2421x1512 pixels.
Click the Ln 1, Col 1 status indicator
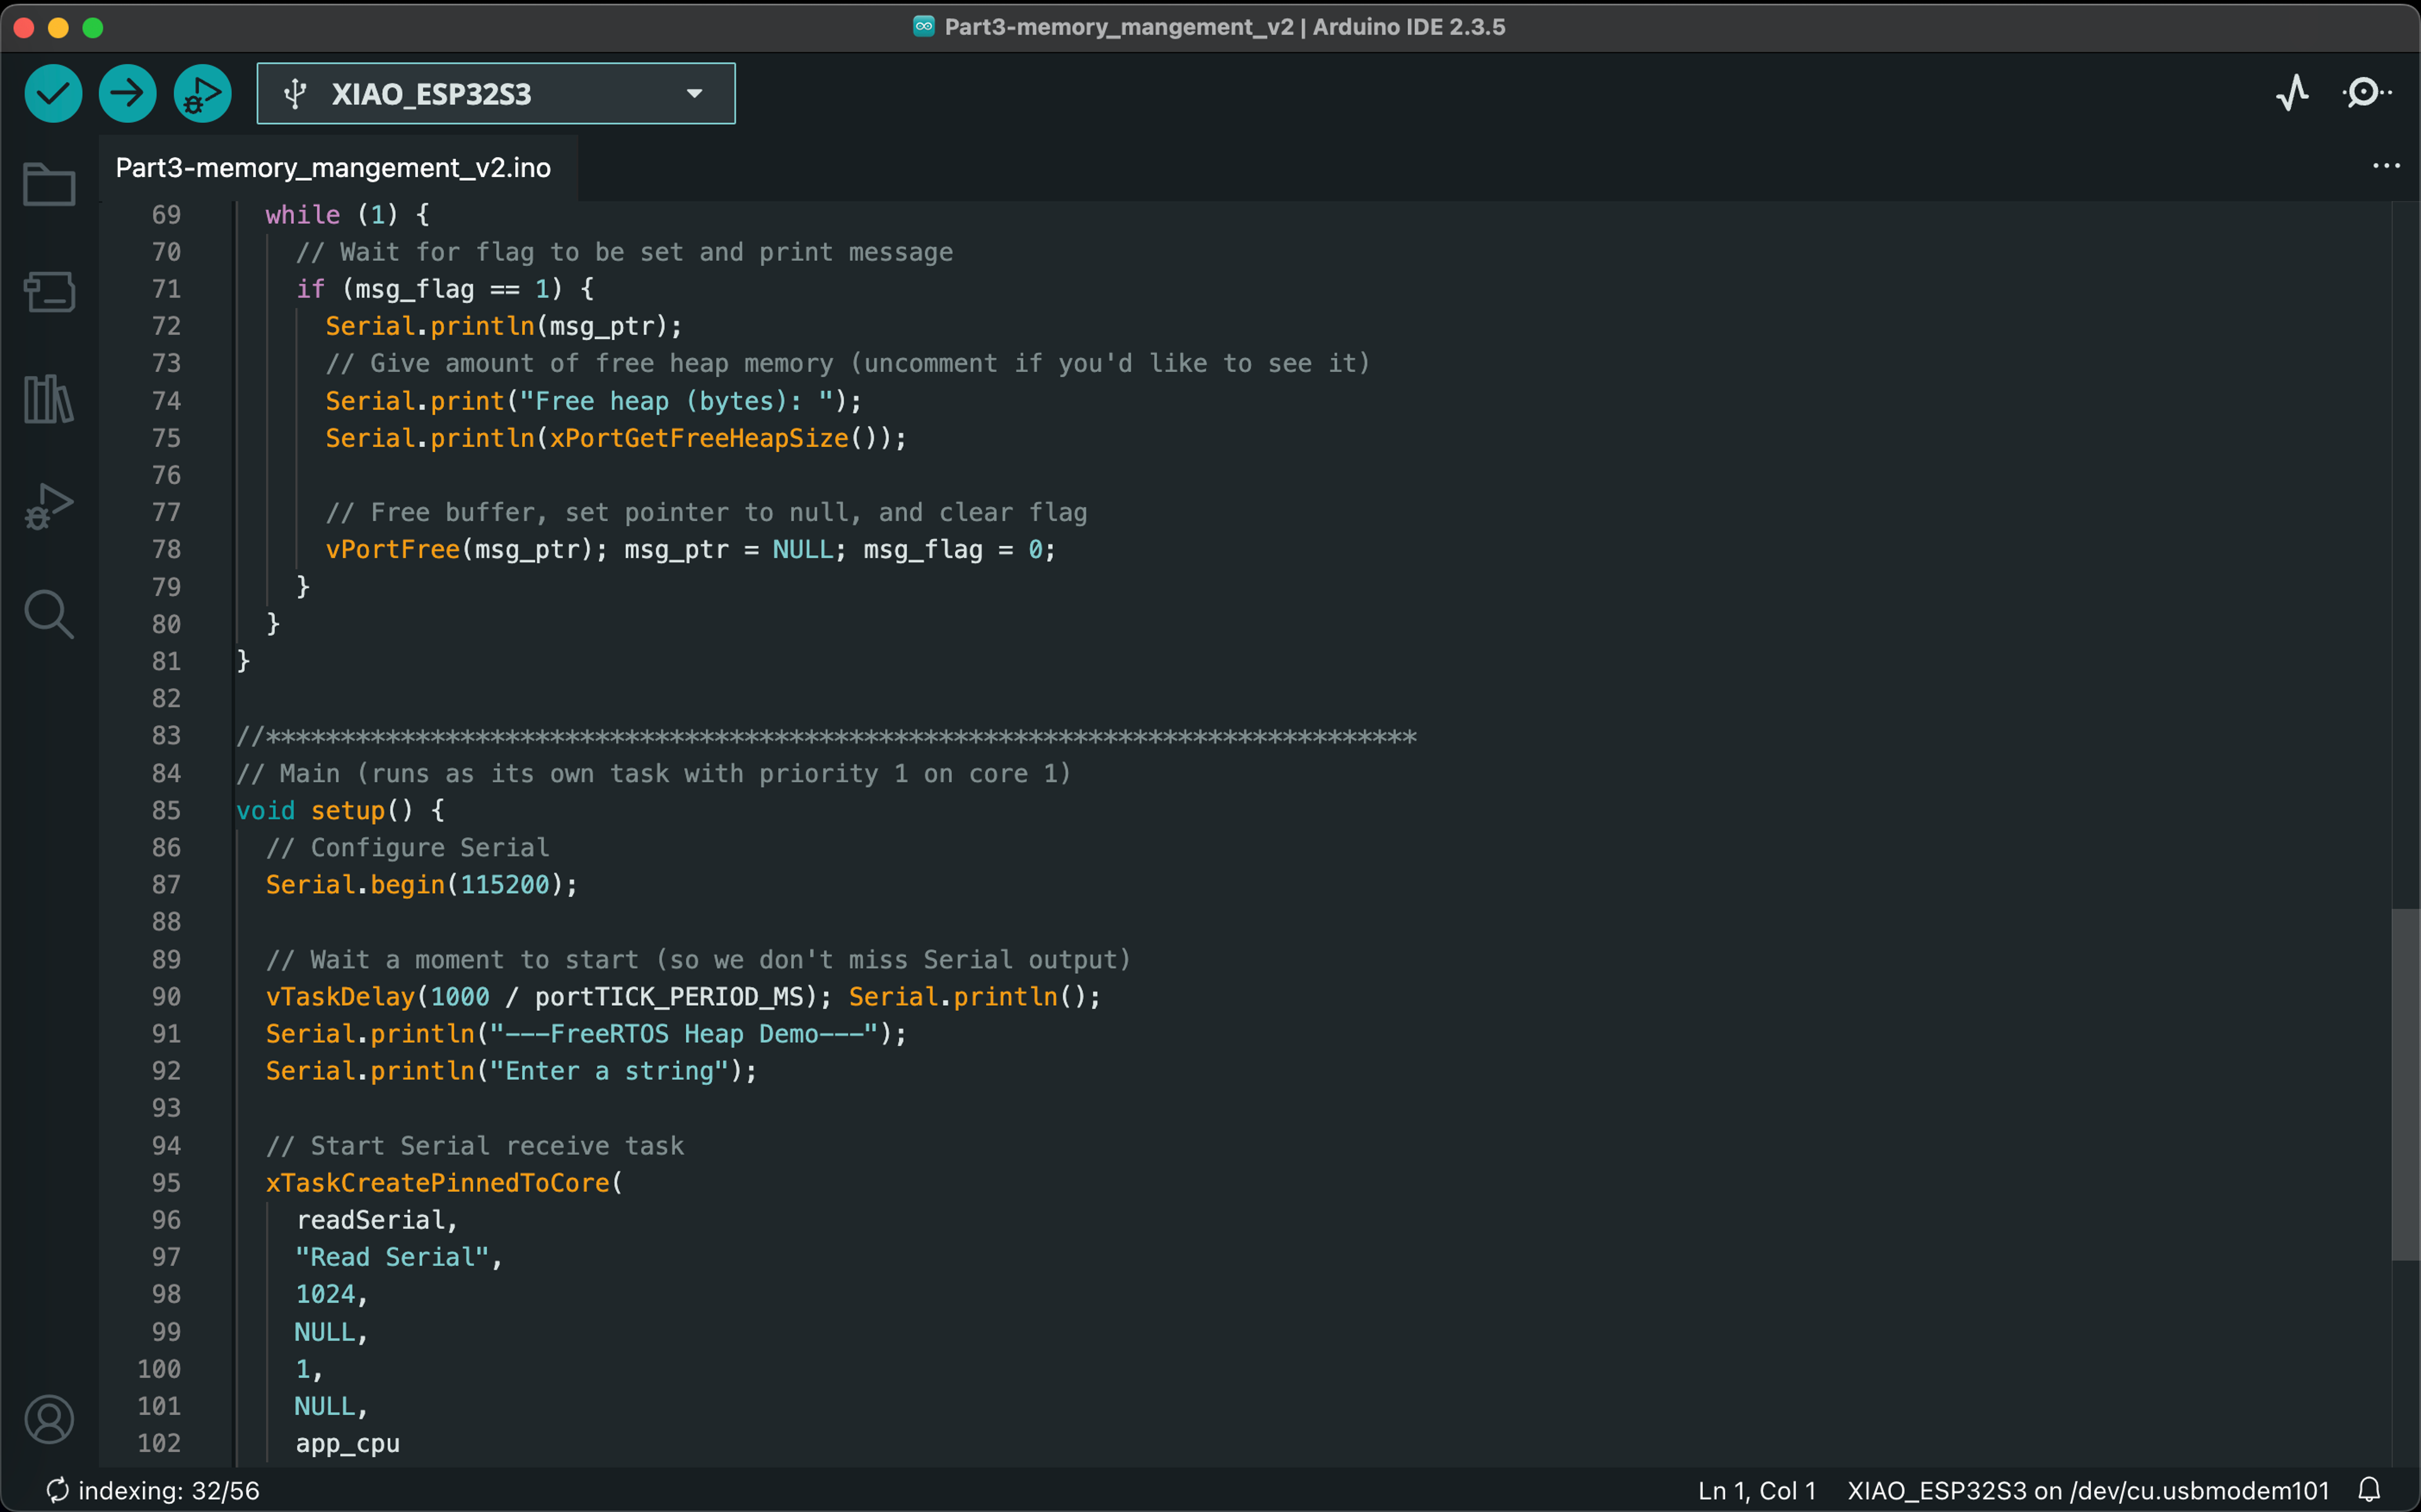tap(1756, 1490)
